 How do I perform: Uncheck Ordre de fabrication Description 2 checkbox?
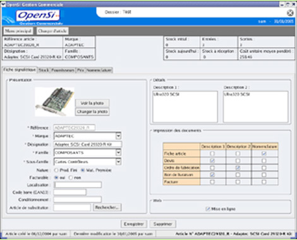[238, 168]
